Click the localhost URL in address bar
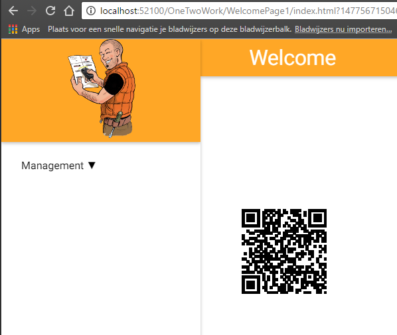This screenshot has width=397, height=335. pos(248,11)
